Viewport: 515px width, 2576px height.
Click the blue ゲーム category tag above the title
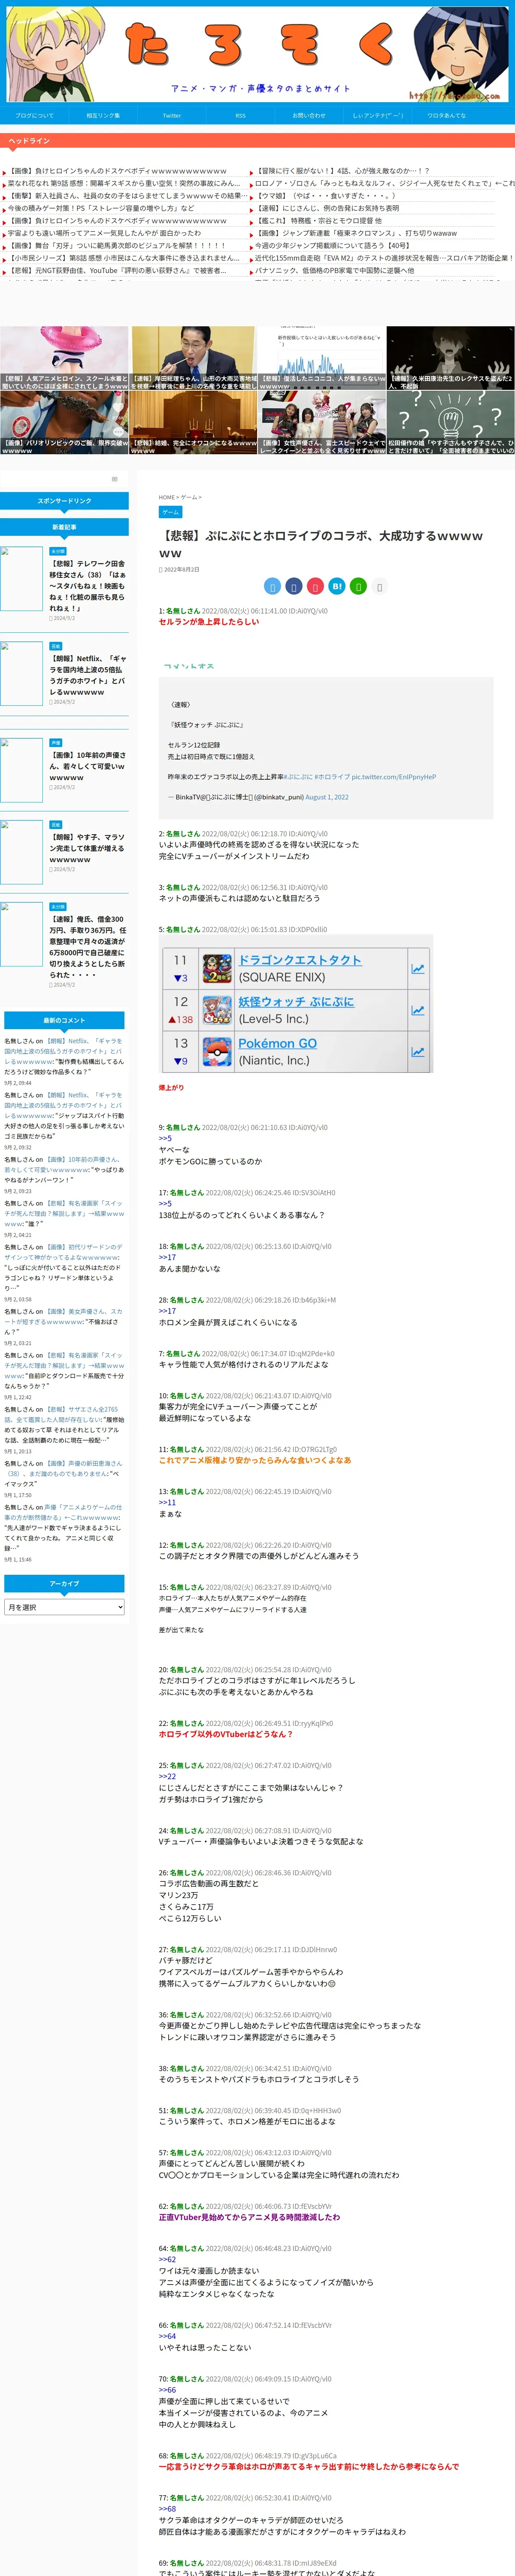point(170,512)
